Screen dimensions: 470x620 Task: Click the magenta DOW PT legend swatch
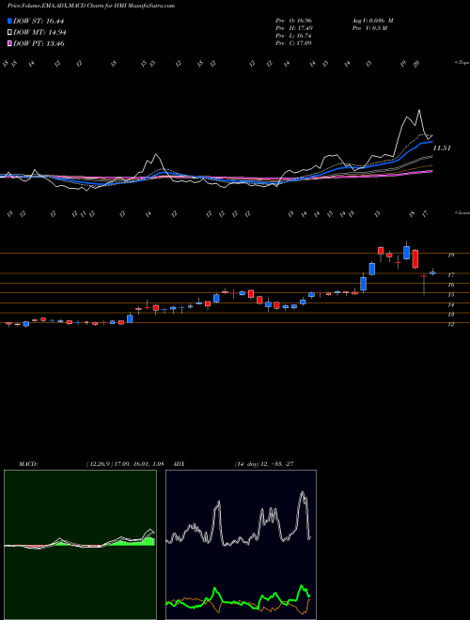(9, 43)
